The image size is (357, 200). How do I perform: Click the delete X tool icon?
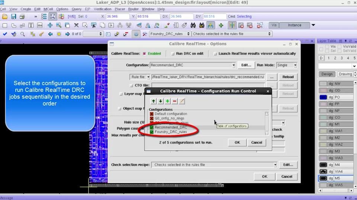[x=76, y=25]
